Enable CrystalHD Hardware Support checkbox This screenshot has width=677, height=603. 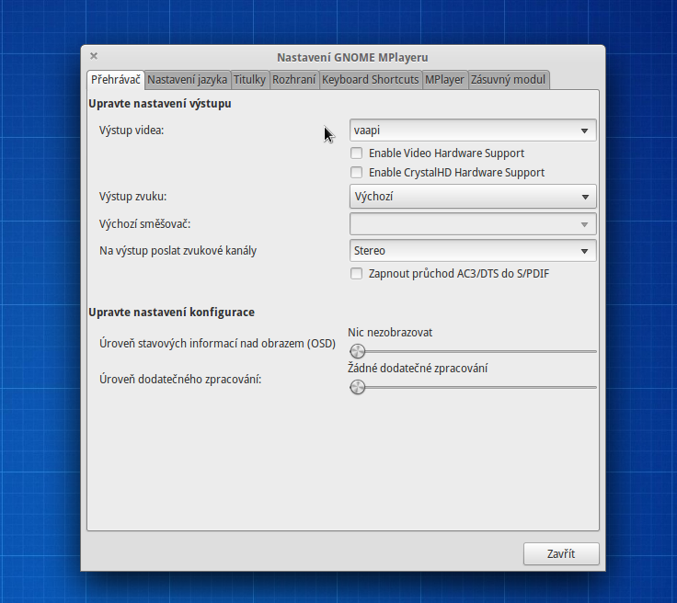pyautogui.click(x=357, y=173)
